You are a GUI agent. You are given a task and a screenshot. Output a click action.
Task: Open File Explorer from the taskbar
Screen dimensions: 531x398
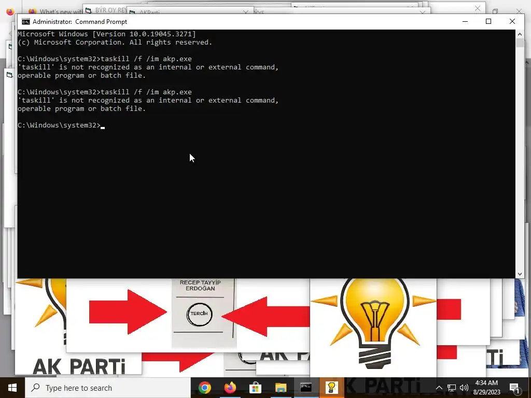(x=281, y=388)
